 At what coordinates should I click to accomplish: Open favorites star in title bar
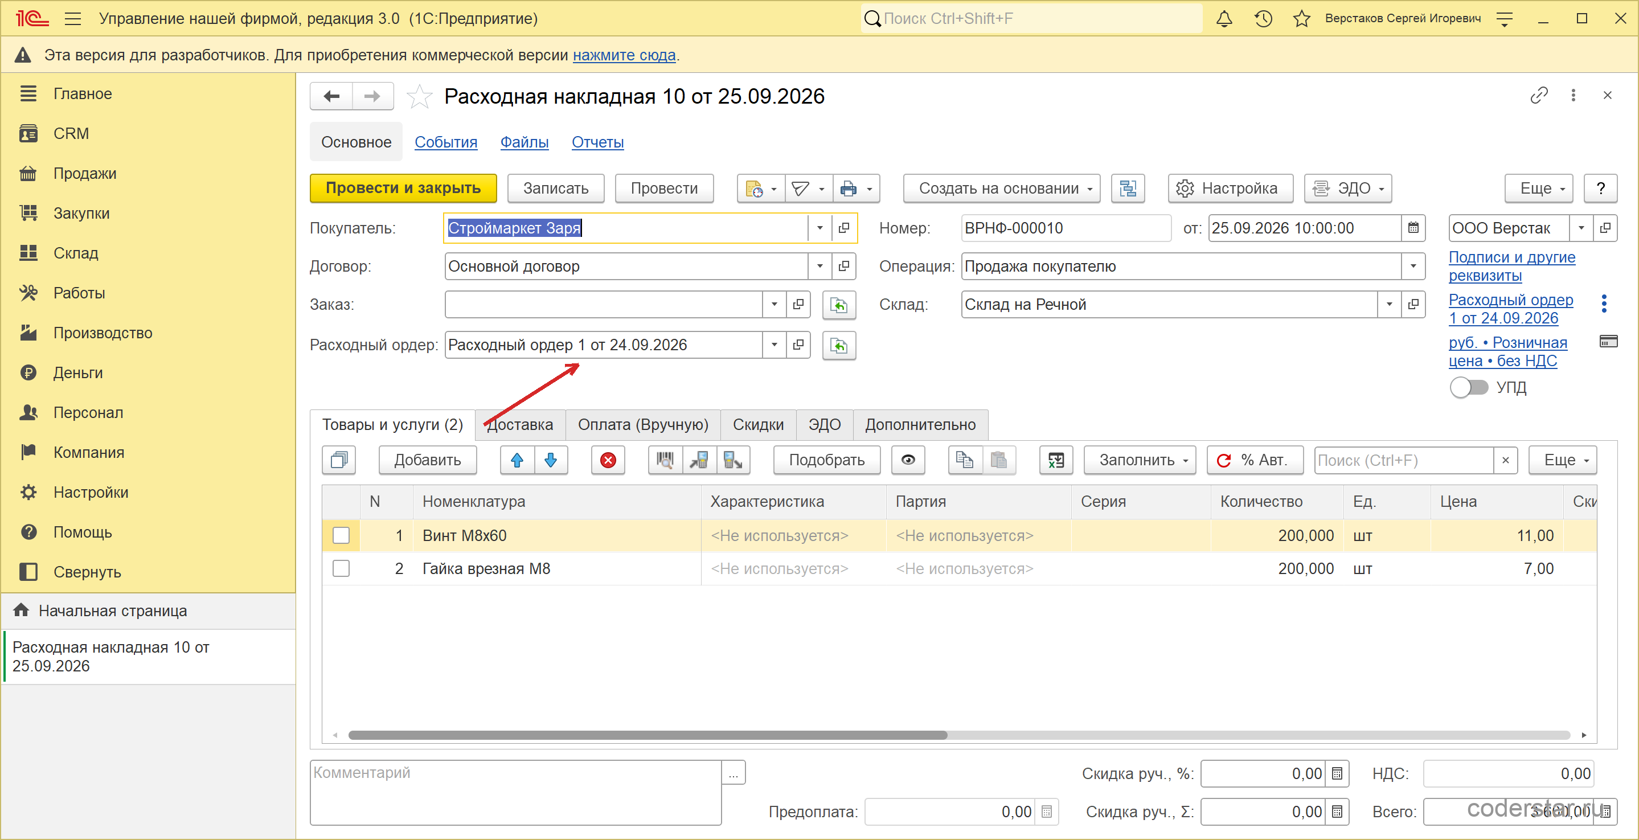[x=1301, y=18]
